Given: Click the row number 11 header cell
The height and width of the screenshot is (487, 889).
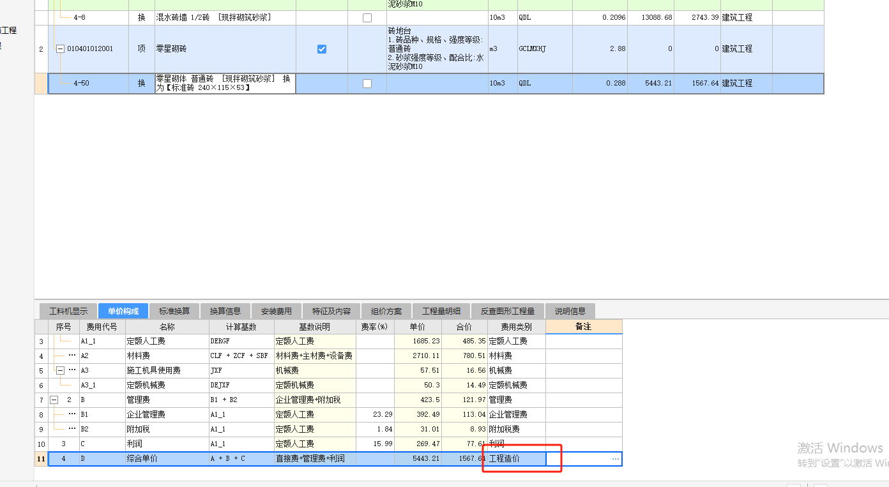Looking at the screenshot, I should click(41, 459).
